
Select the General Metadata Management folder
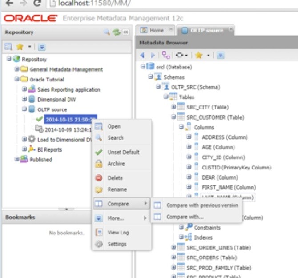66,69
